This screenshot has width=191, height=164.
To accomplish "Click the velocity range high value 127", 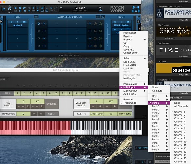I will coord(111,101).
